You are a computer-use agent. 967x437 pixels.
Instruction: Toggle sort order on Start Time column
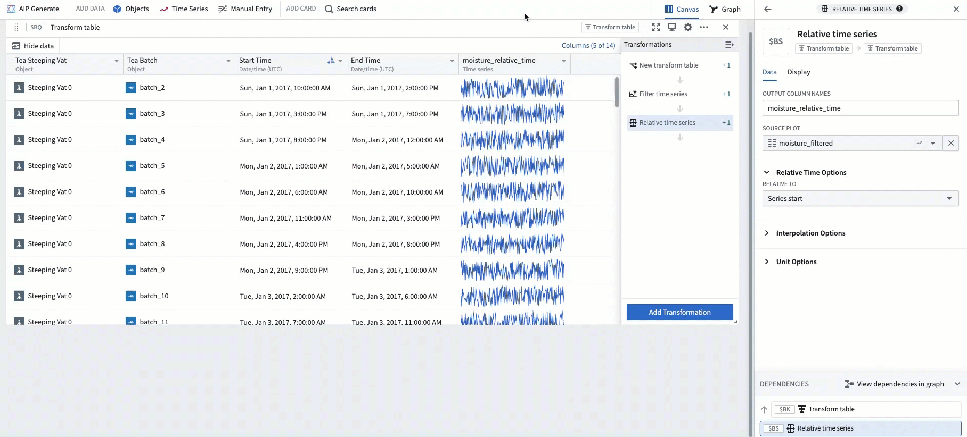point(331,61)
